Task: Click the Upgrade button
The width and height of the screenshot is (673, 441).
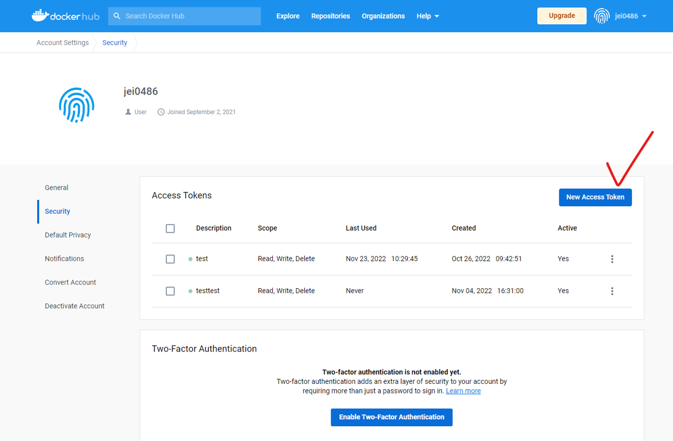Action: (562, 16)
